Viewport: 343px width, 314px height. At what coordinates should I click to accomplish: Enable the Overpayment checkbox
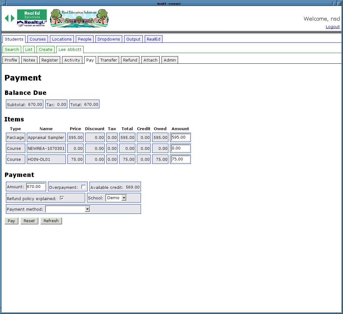(x=83, y=187)
